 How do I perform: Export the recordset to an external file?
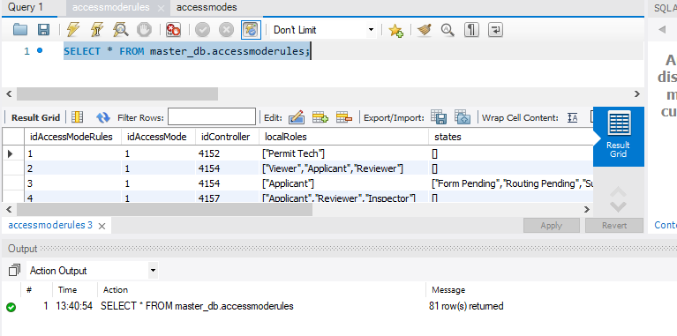point(438,117)
